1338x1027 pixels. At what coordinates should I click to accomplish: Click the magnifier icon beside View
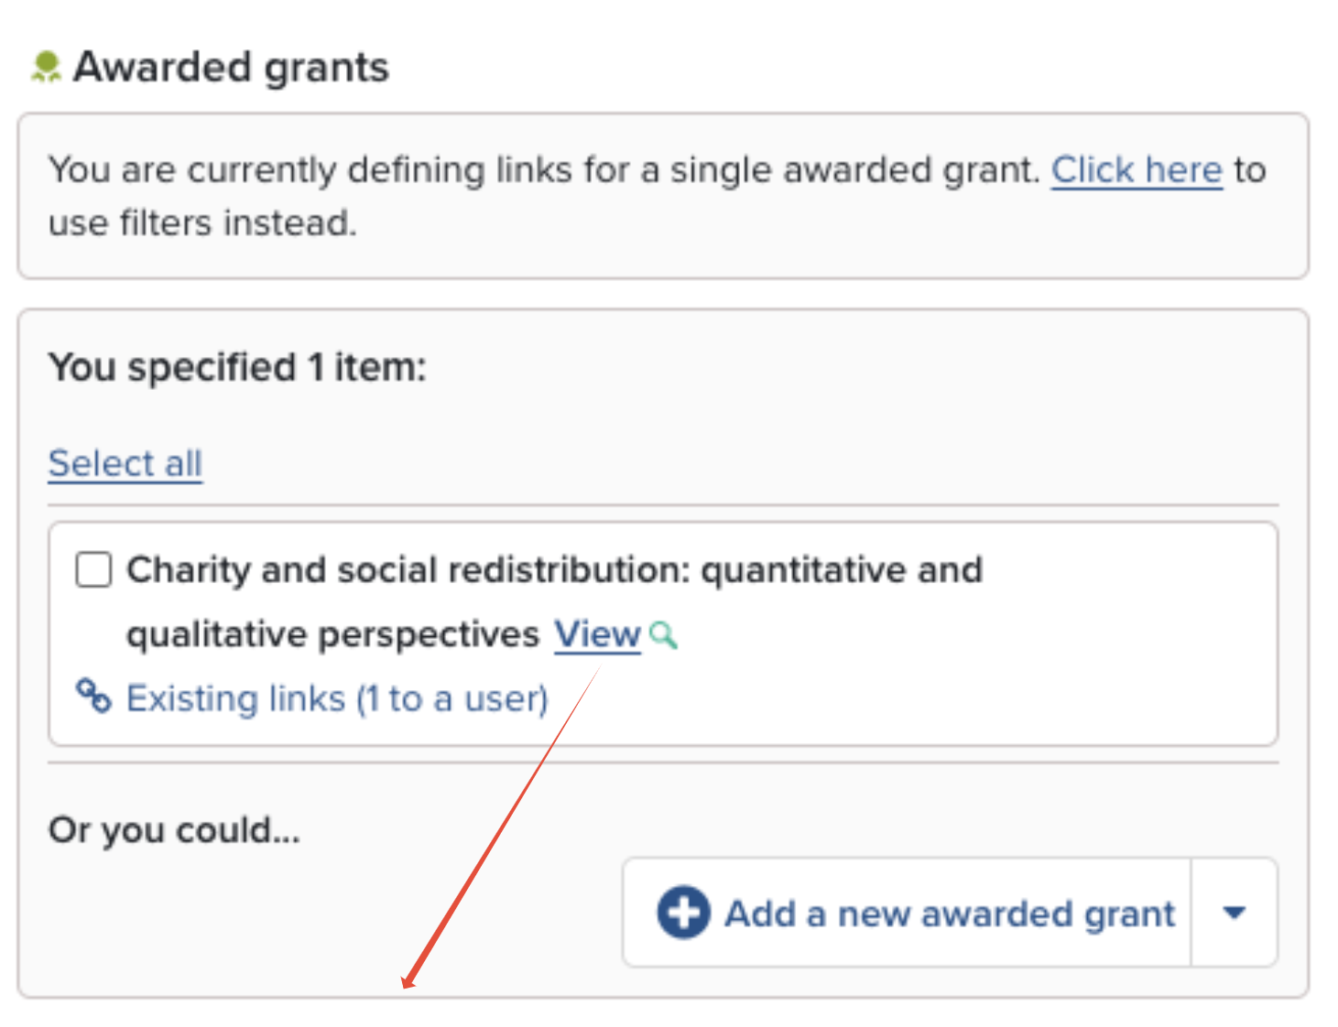[x=663, y=634]
